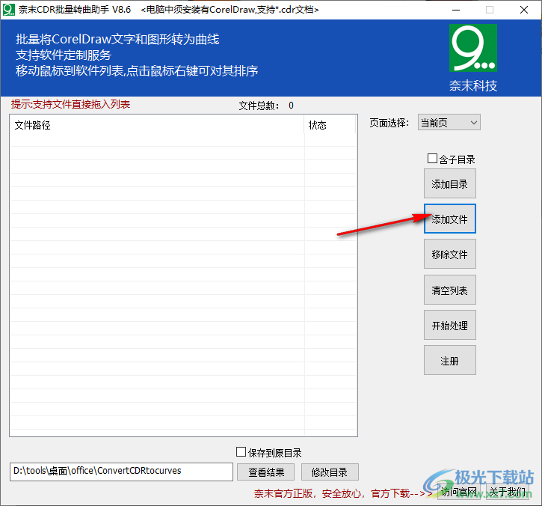The image size is (542, 506).
Task: Open the 页面选择 dropdown
Action: tap(449, 123)
